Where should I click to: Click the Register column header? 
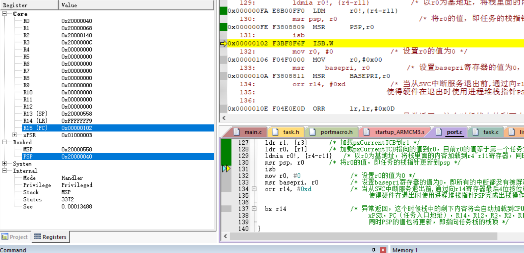click(x=29, y=5)
